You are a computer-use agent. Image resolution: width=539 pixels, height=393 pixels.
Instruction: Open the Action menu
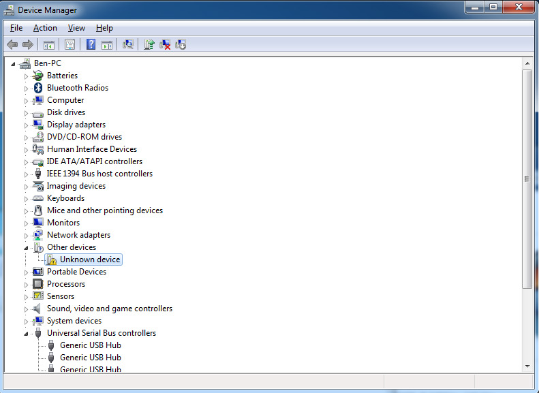45,28
